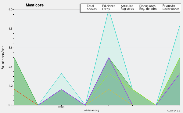The image size is (183, 113).
Task: Click the 1.2 y-axis value
Action: click(10, 86)
